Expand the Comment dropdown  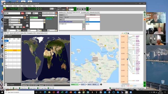(43, 20)
